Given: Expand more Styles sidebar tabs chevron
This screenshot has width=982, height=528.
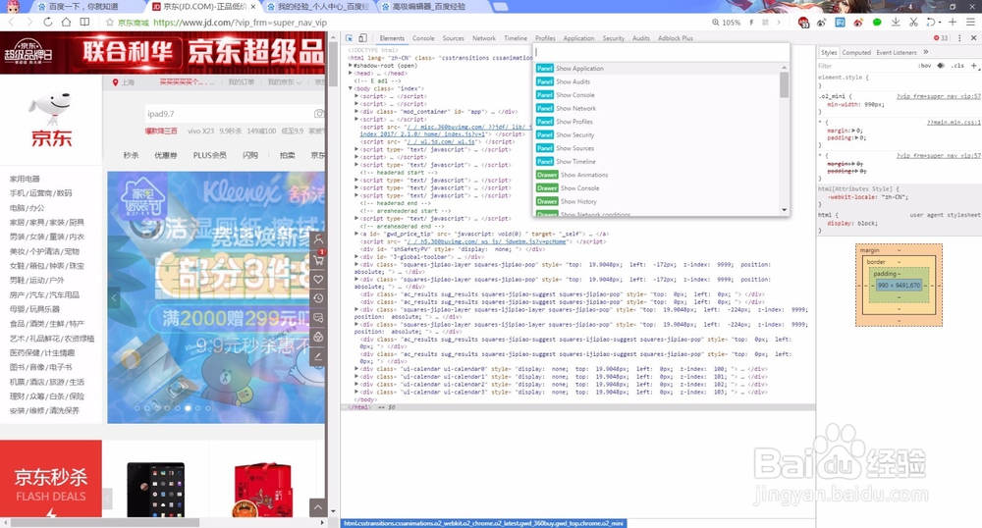Looking at the screenshot, I should [x=926, y=53].
